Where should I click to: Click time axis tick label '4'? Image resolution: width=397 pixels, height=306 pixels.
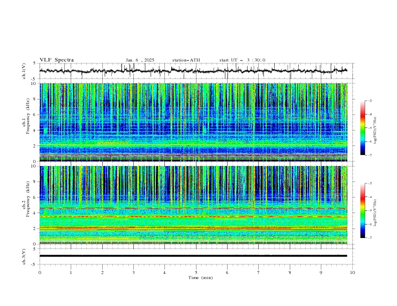[x=164, y=272]
